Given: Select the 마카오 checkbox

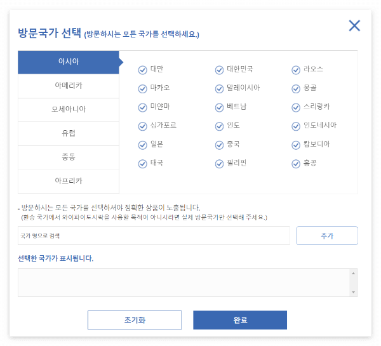Looking at the screenshot, I should pyautogui.click(x=143, y=89).
